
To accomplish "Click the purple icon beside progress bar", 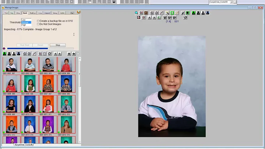I will (4, 48).
